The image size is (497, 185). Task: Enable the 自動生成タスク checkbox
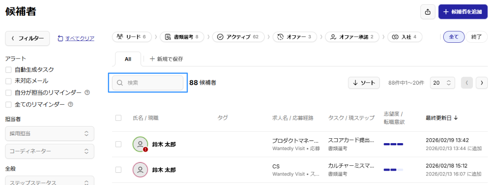pos(8,69)
